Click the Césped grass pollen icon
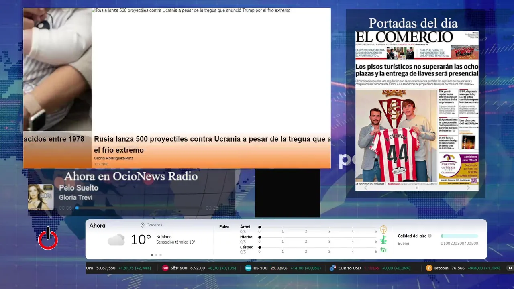The height and width of the screenshot is (289, 514). pyautogui.click(x=383, y=250)
